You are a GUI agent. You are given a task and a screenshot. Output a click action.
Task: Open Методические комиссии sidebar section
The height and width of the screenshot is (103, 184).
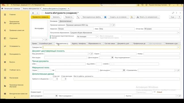pos(18,94)
